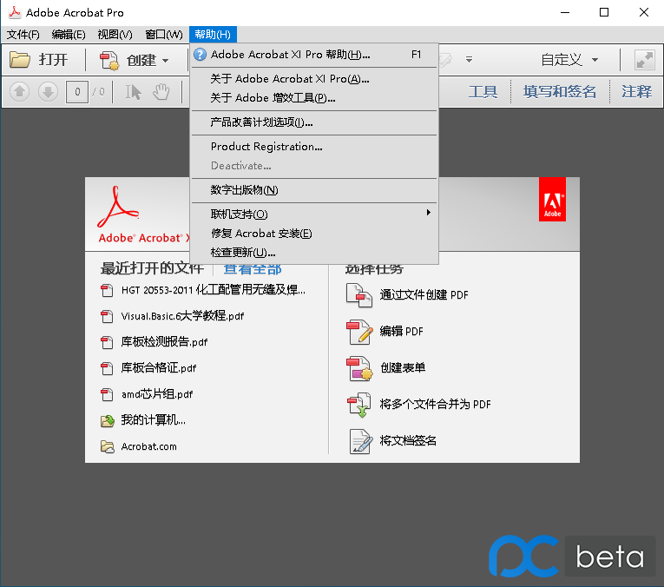Select 通过文件创建 PDF task text
The image size is (664, 587).
(424, 294)
